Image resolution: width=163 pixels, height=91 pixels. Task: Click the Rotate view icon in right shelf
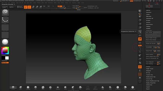click(140, 63)
